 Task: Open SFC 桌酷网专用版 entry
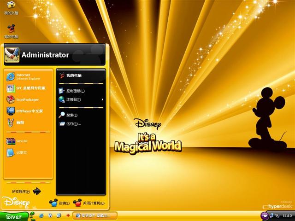(28, 88)
